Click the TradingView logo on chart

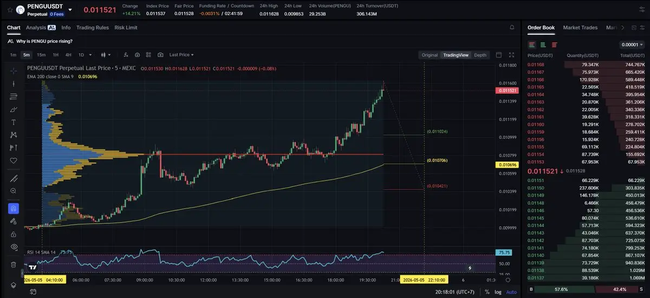pos(33,267)
